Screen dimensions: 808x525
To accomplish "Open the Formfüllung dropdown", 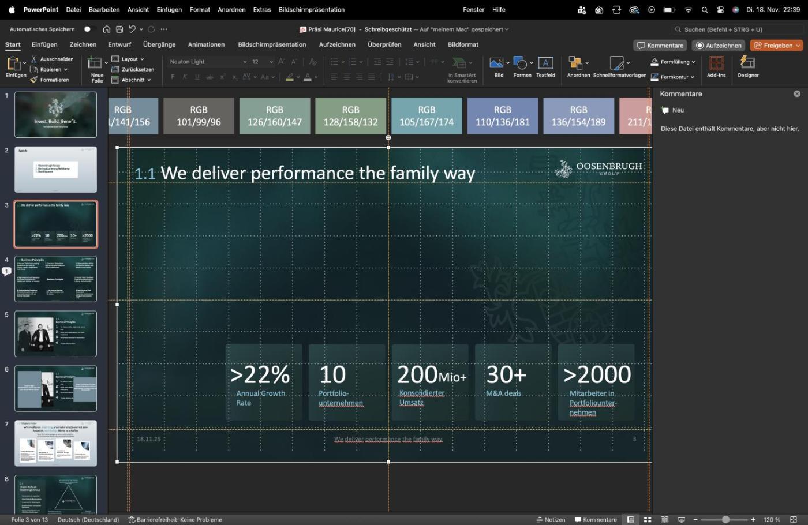I will pyautogui.click(x=673, y=62).
